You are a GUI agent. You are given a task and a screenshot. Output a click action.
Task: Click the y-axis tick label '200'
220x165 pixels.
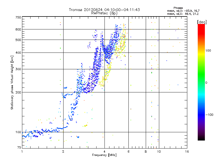tap(18, 92)
